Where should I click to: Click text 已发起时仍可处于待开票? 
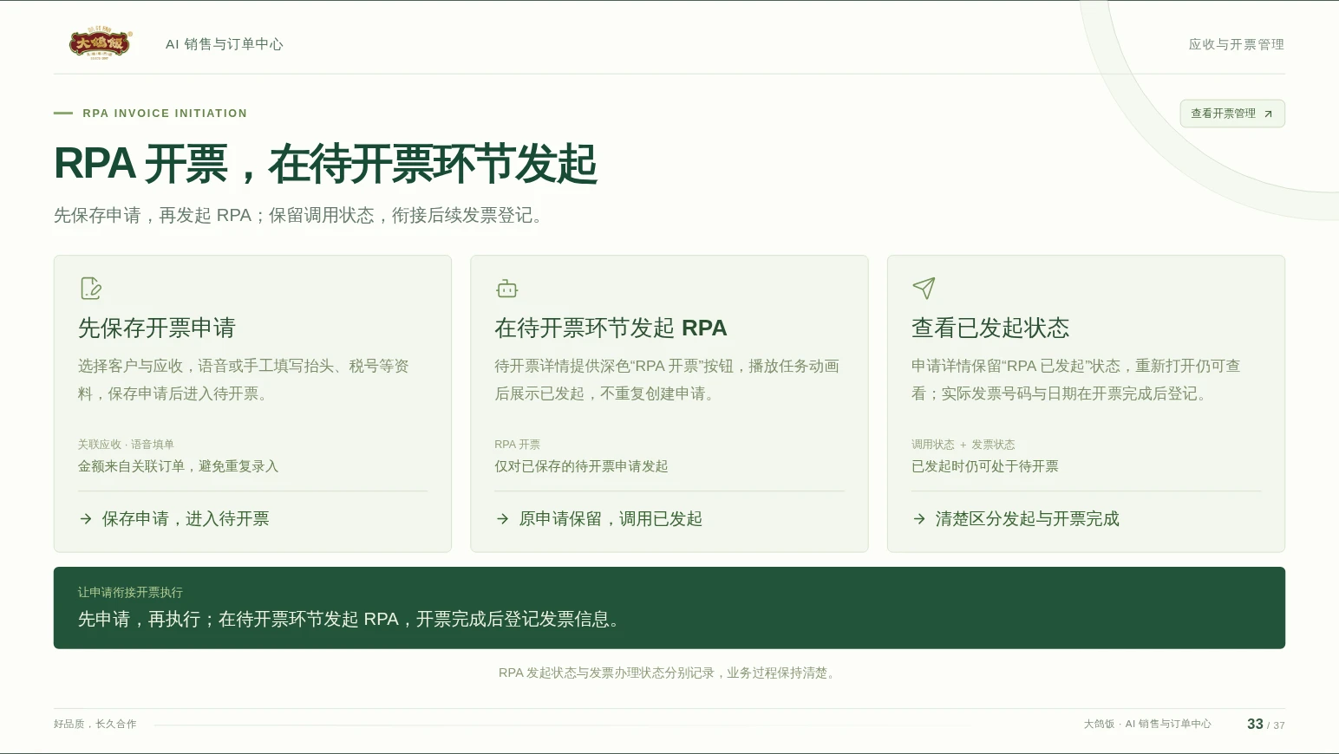[x=985, y=466]
